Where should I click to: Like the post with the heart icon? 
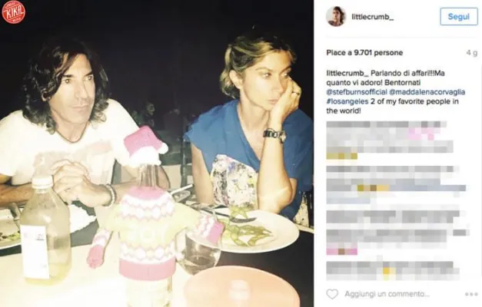coord(332,294)
